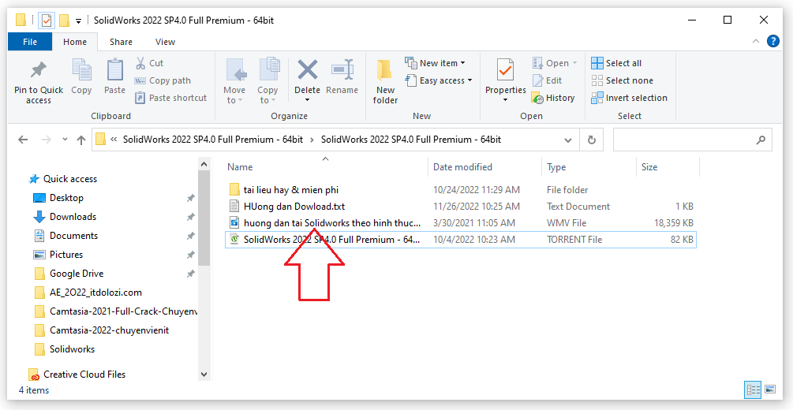The height and width of the screenshot is (410, 793).
Task: Click the Paste clipboard icon
Action: click(x=114, y=71)
